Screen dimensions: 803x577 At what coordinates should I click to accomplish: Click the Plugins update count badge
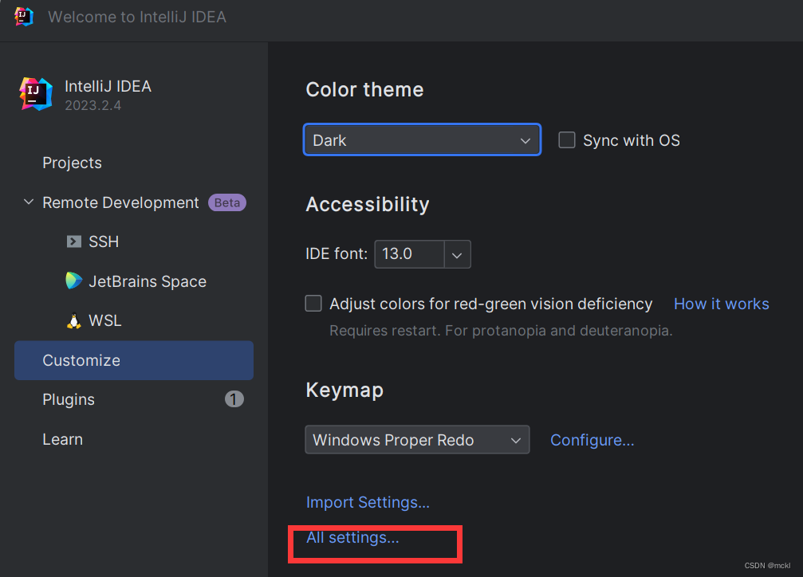[x=234, y=399]
